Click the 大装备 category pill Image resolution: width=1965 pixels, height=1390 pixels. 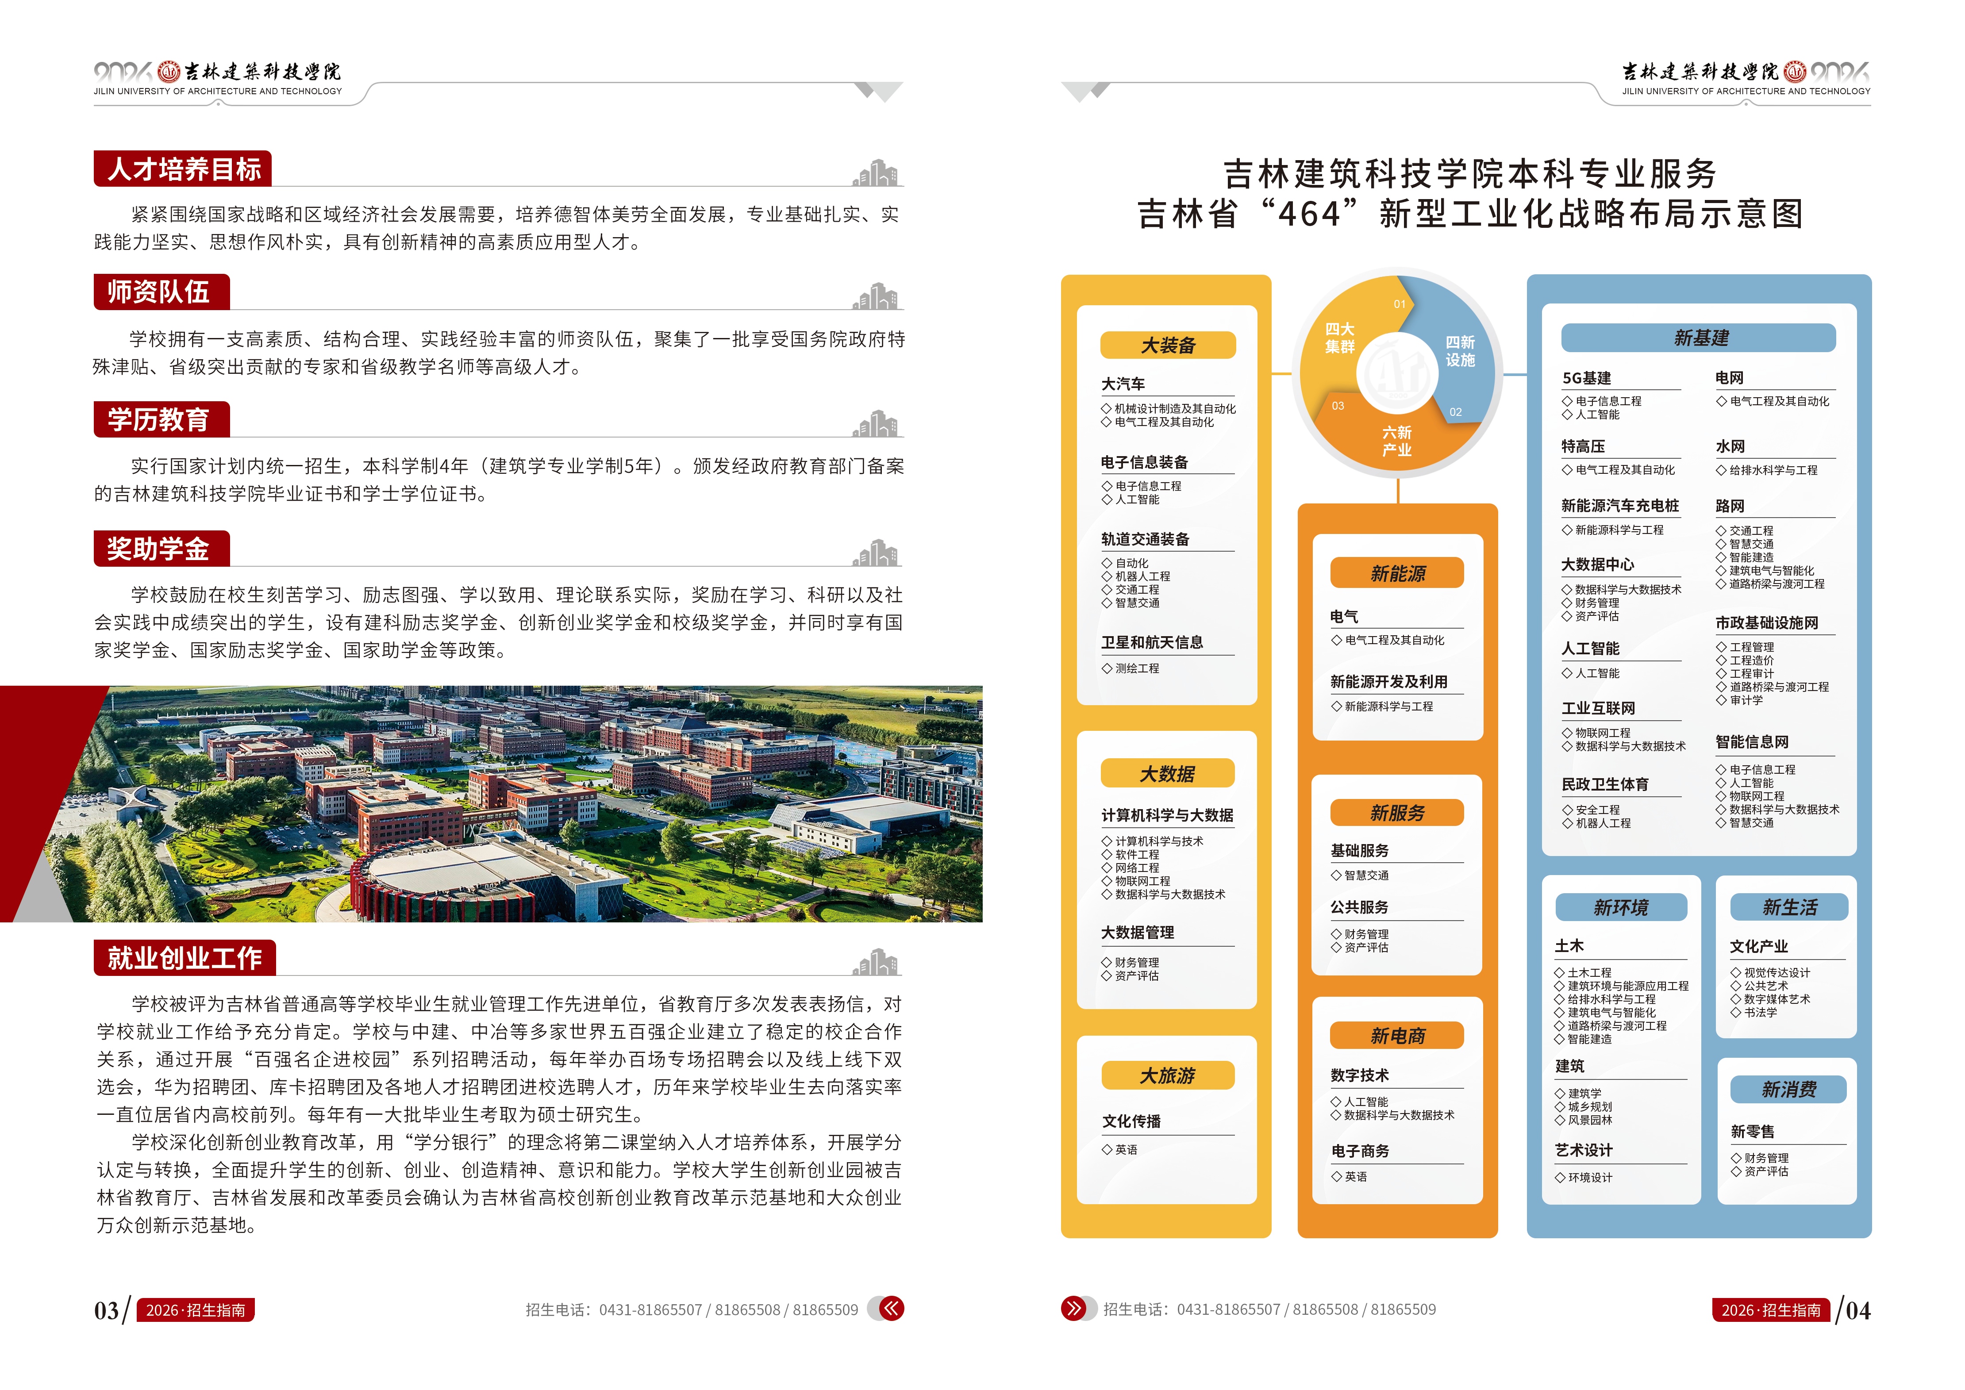point(1167,345)
